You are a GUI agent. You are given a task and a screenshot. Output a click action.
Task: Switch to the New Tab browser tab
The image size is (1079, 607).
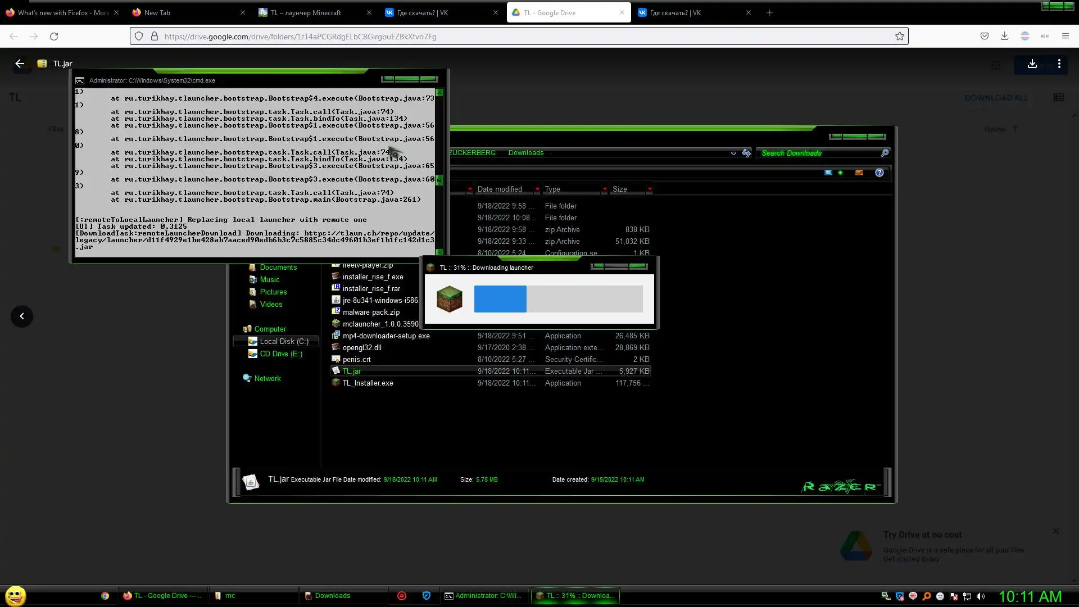click(x=157, y=12)
